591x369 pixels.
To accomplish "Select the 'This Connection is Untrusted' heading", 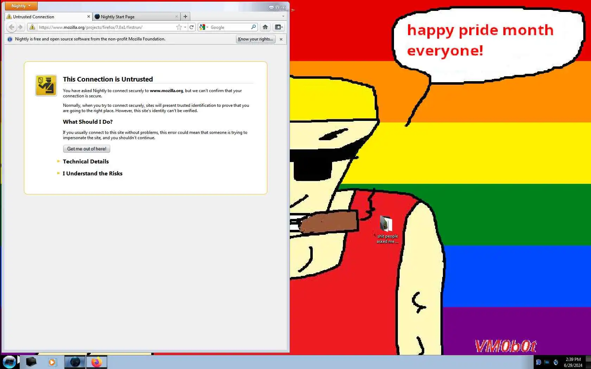I will (108, 79).
